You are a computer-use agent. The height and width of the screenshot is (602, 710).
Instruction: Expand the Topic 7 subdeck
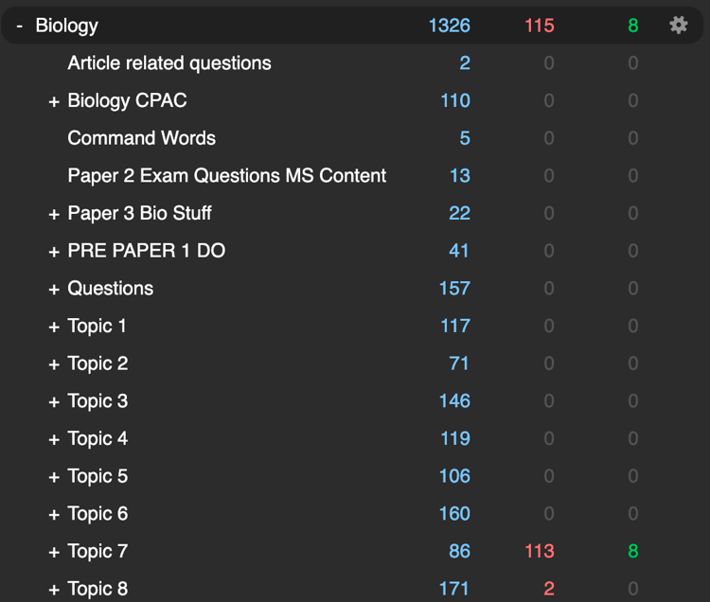[x=54, y=552]
